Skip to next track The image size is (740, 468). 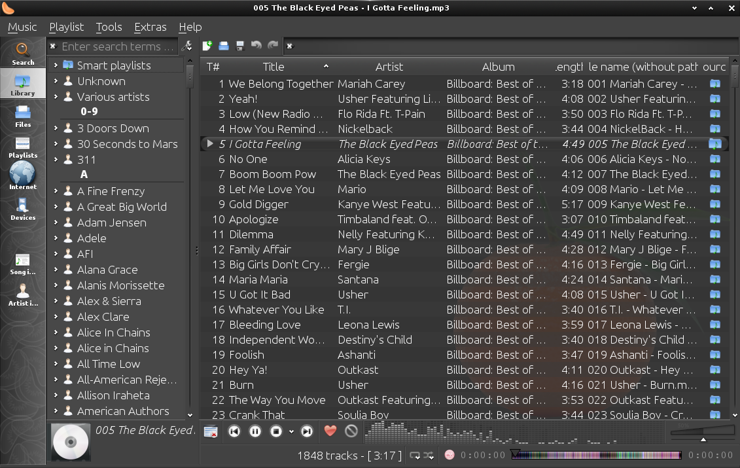coord(307,431)
